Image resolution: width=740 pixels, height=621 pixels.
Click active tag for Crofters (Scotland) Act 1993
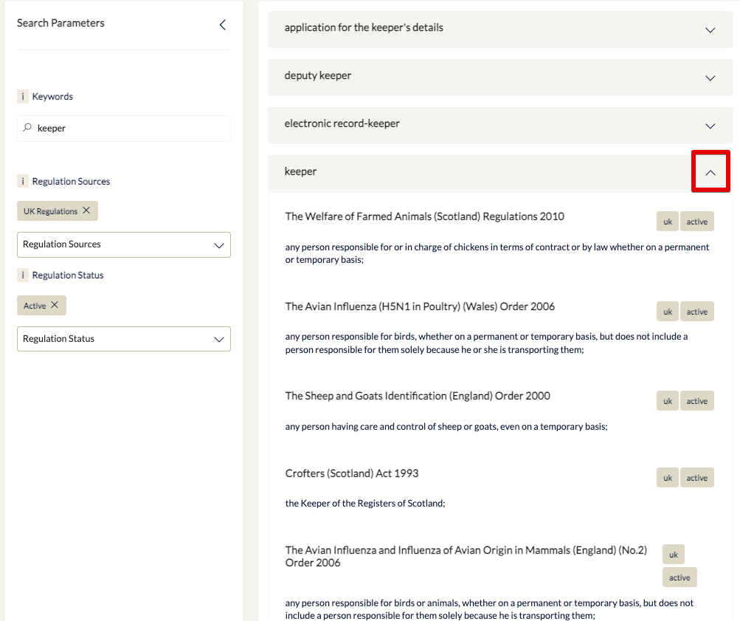click(696, 478)
